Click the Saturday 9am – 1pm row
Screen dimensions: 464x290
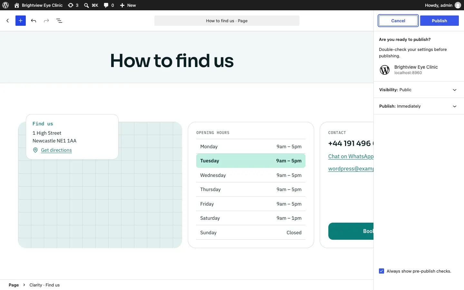251,218
